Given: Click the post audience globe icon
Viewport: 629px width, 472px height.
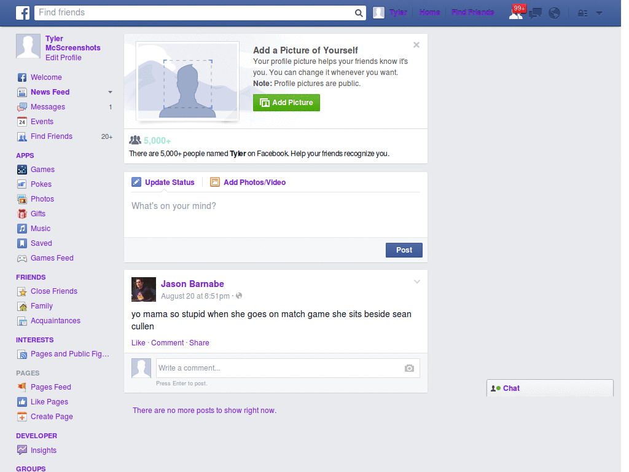Looking at the screenshot, I should (x=239, y=296).
